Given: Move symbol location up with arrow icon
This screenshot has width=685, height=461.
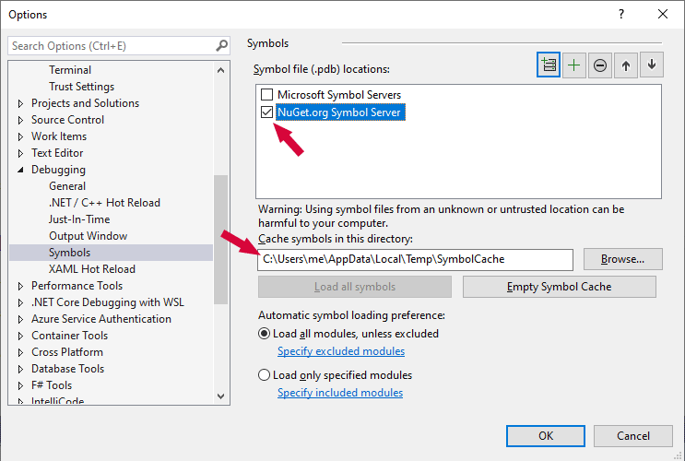Looking at the screenshot, I should click(626, 65).
